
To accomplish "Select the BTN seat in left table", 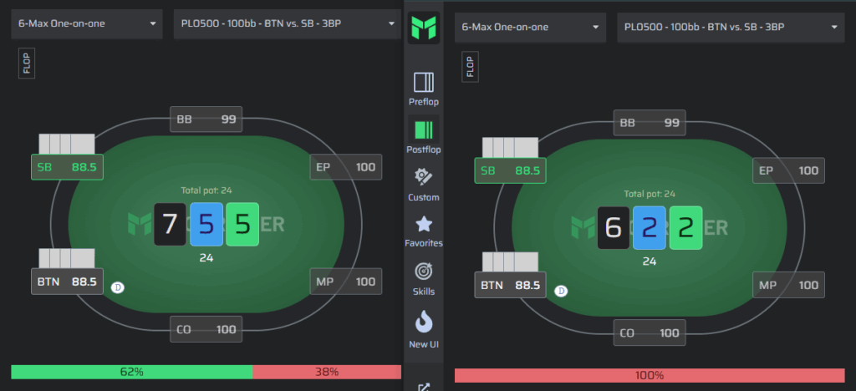I will click(67, 282).
